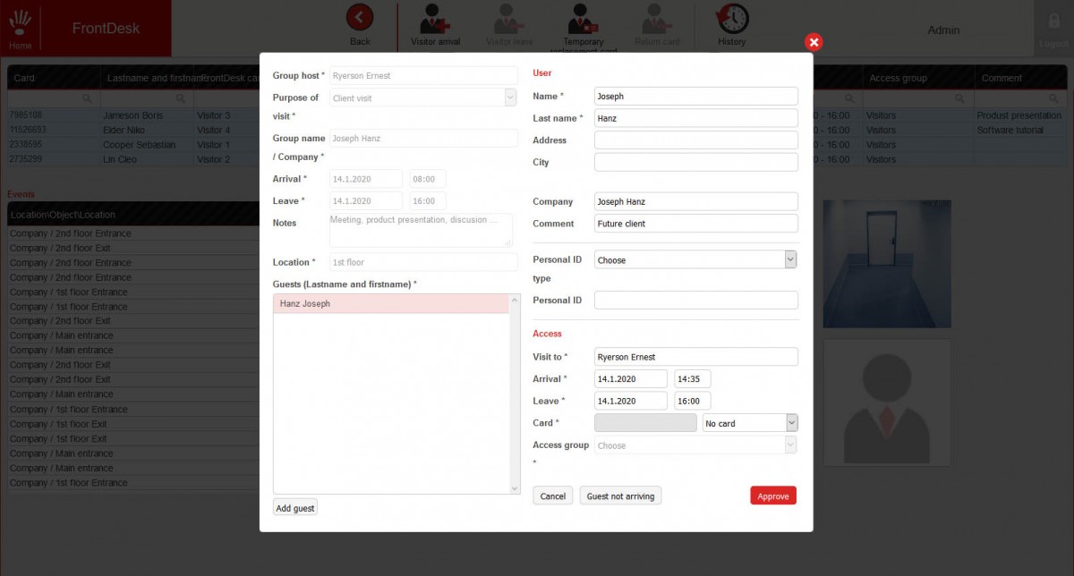
Task: Click the Visit to field
Action: pyautogui.click(x=695, y=357)
